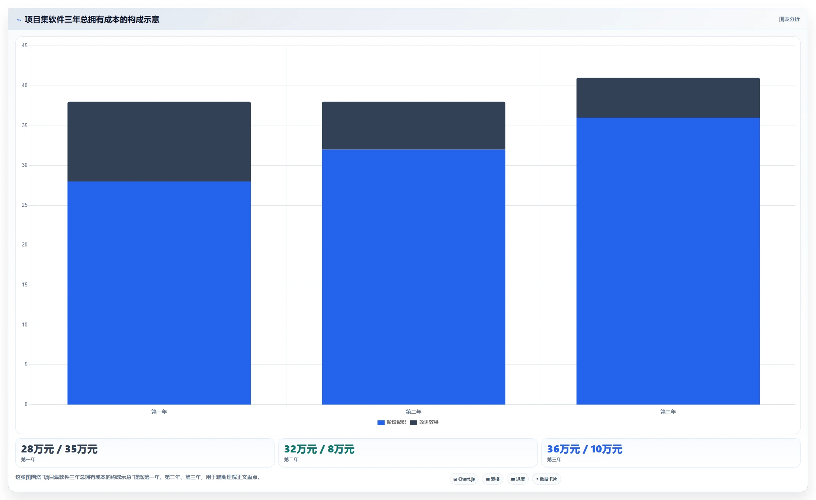Click the y-axis value 40
816x500 pixels.
point(25,86)
